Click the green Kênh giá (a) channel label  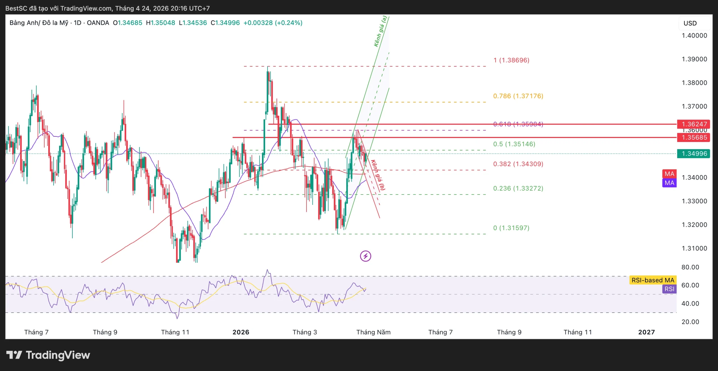coord(380,31)
